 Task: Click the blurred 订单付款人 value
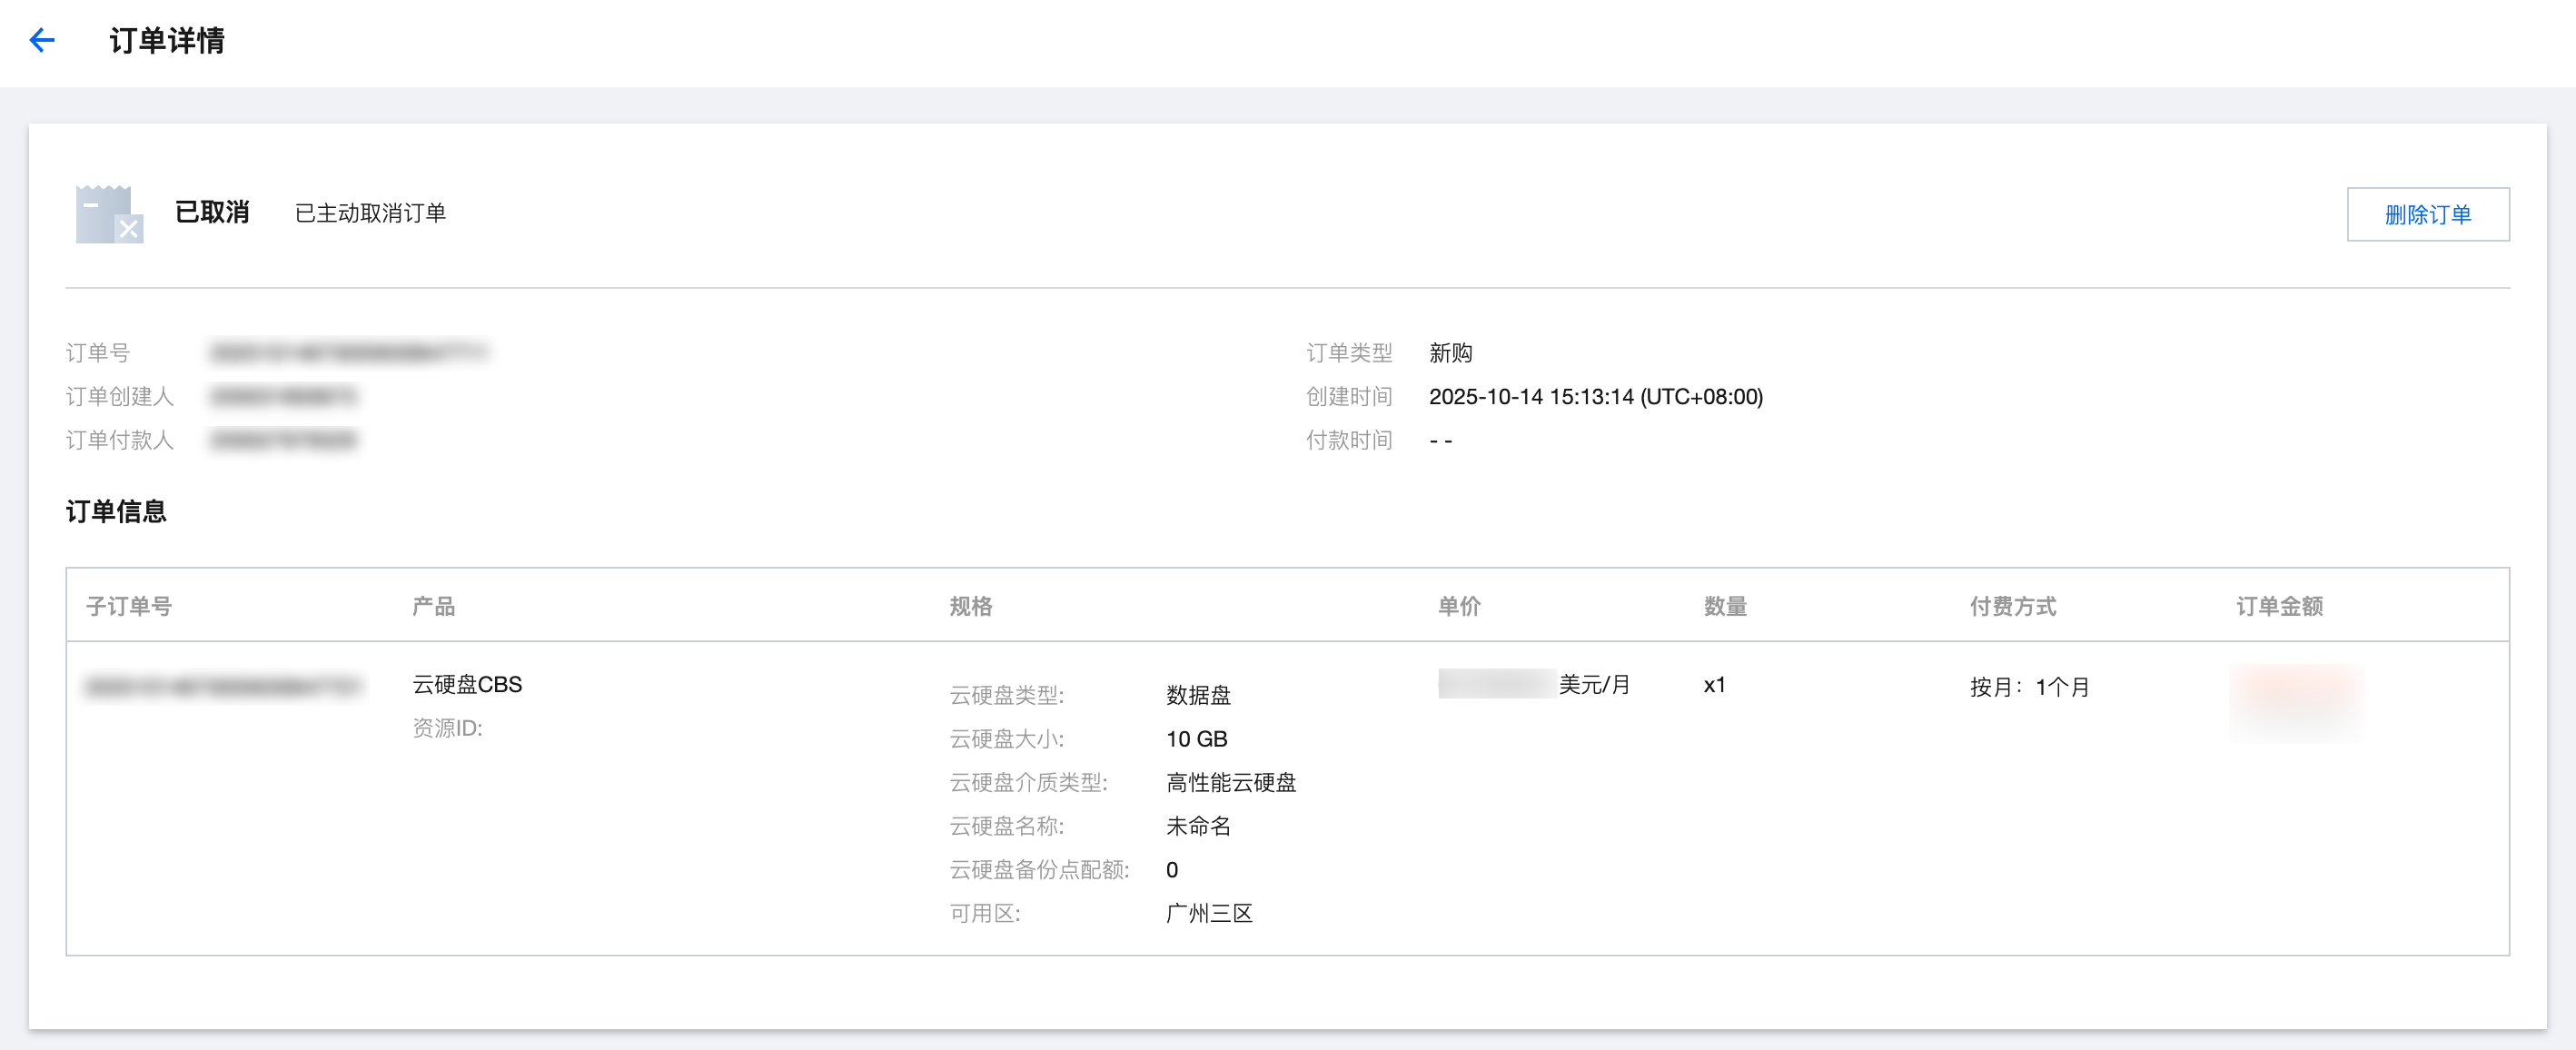pyautogui.click(x=284, y=440)
